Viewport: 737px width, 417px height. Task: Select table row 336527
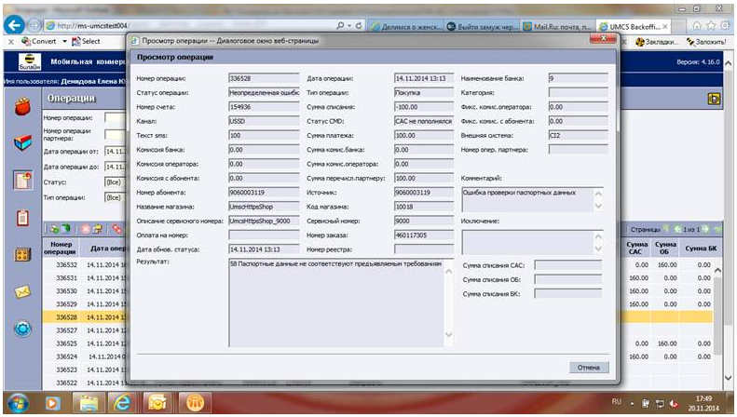coord(85,330)
